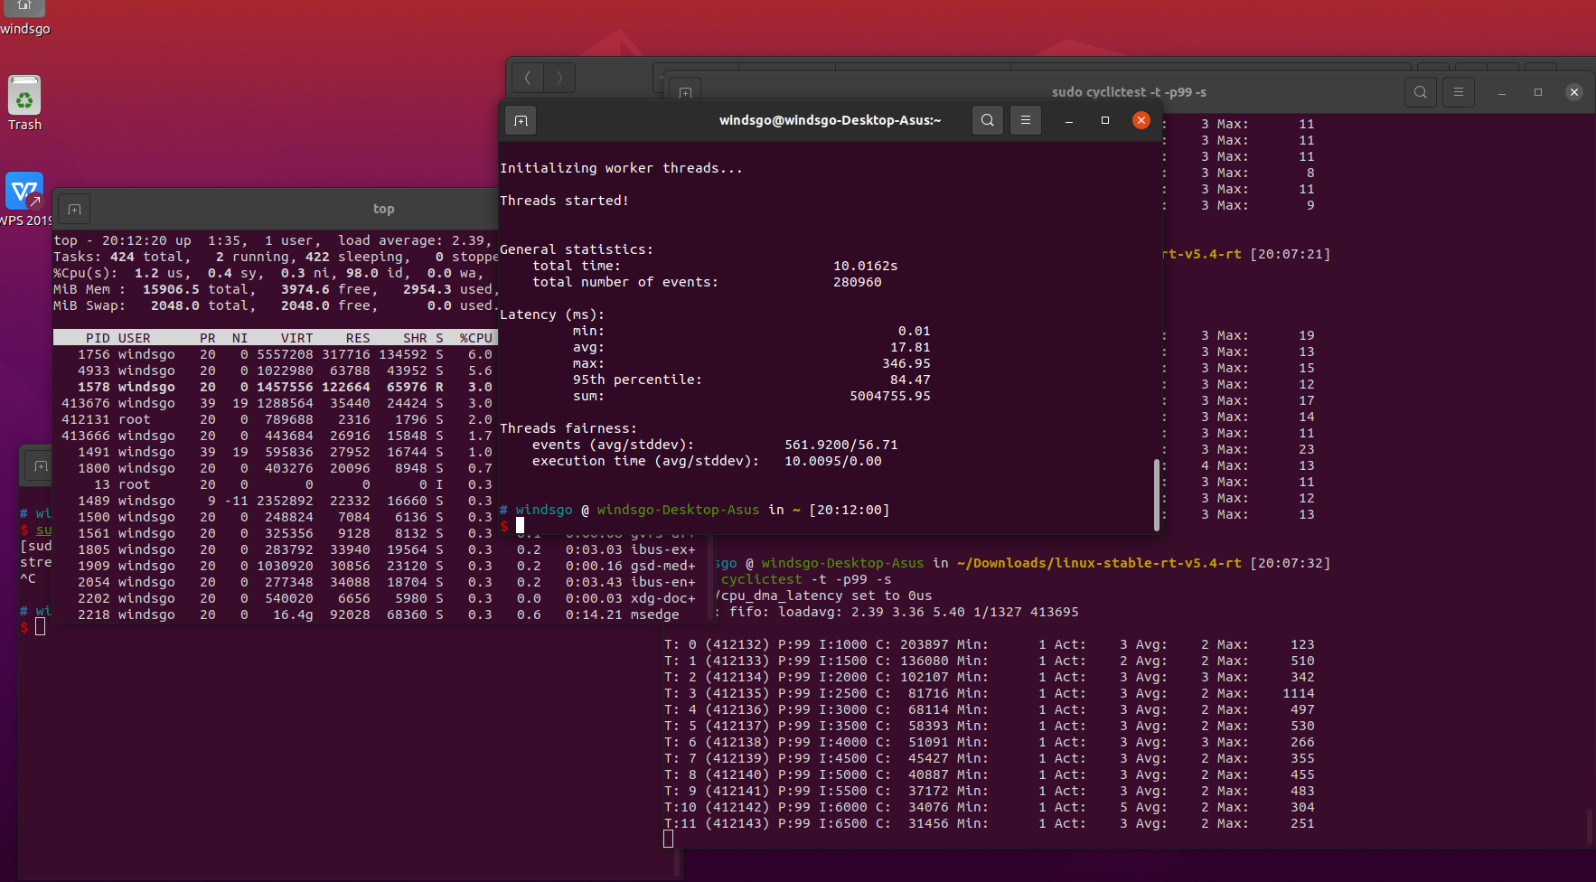The width and height of the screenshot is (1596, 882).
Task: Select the msedge process row in top output
Action: coord(361,615)
